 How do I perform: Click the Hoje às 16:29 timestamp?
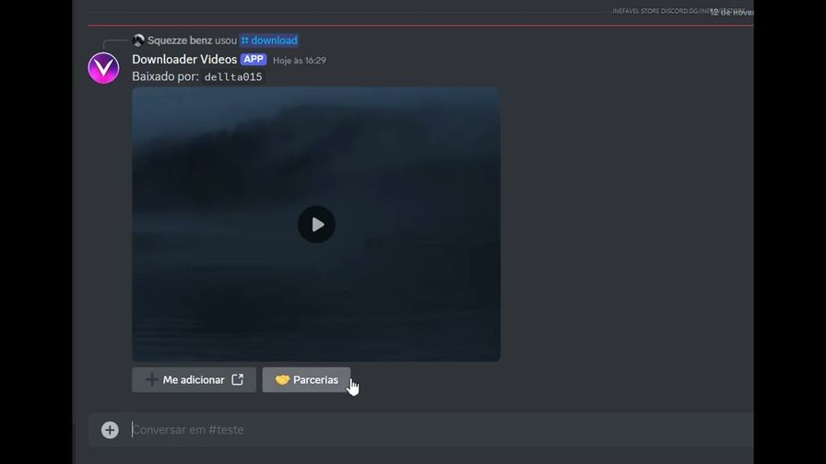(x=300, y=61)
